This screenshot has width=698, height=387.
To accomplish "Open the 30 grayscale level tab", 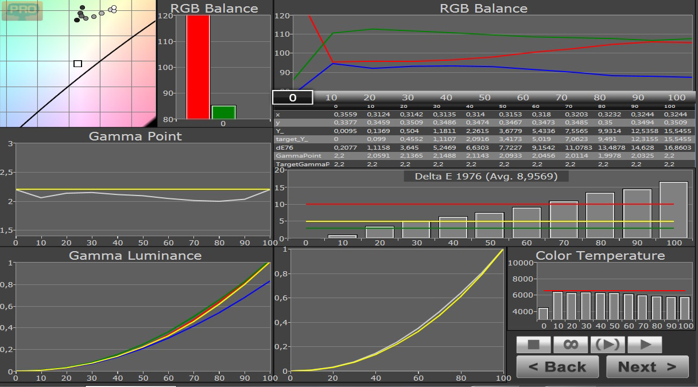I will pos(408,97).
